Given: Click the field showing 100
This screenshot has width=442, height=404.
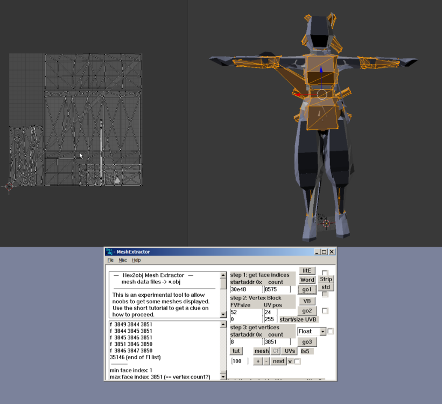Looking at the screenshot, I should [x=240, y=361].
